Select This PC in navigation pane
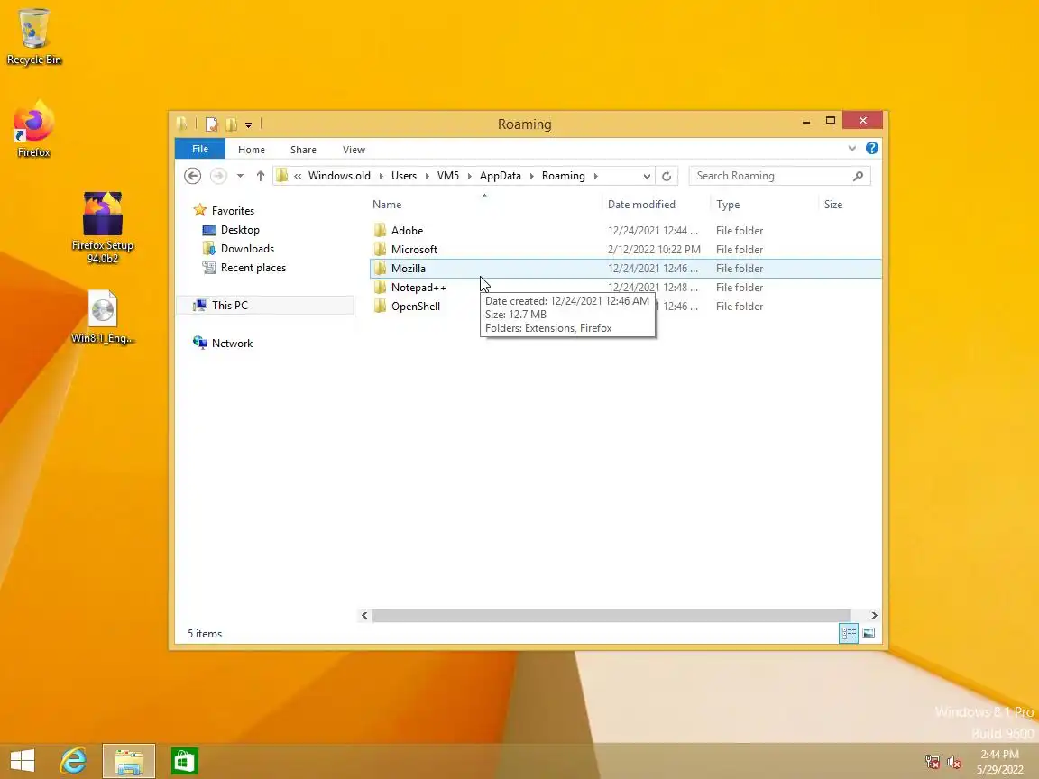 [x=229, y=306]
